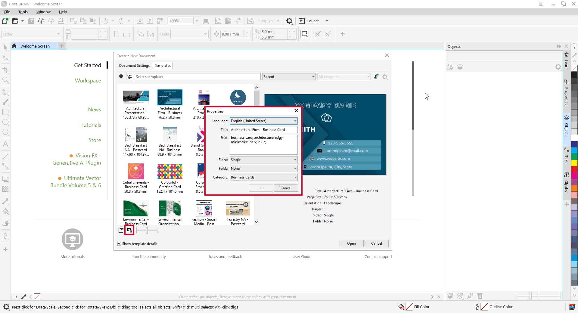
Task: Expand the Open file dropdown arrow
Action: tap(22, 21)
